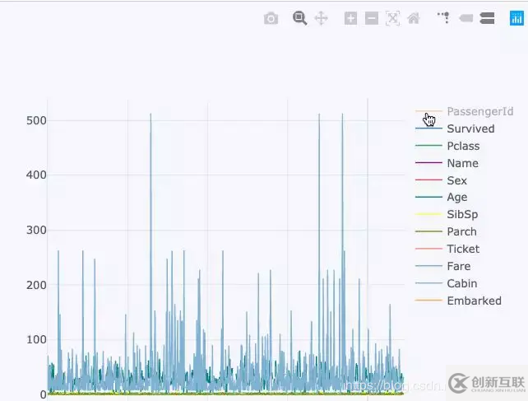Click the Zoom in plus button

point(350,18)
